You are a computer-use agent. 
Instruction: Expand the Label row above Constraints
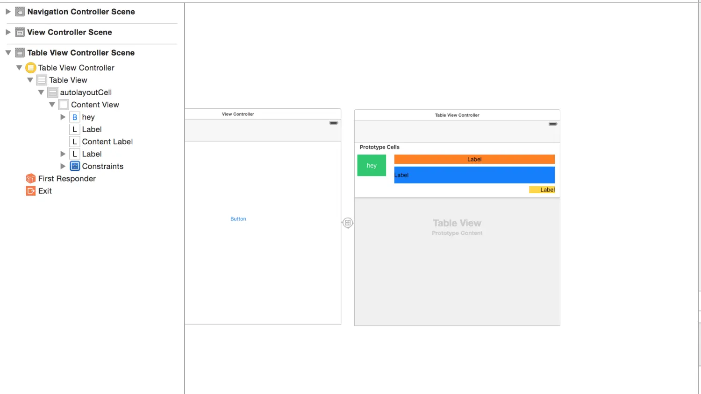tap(63, 154)
